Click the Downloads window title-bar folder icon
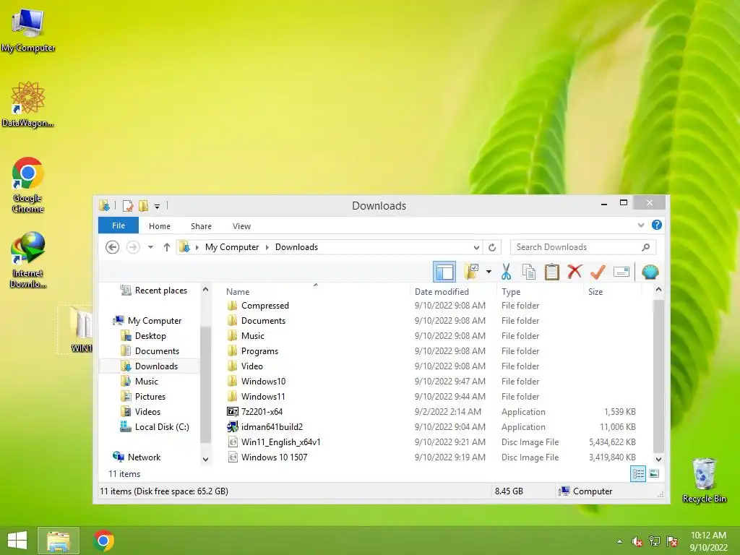Viewport: 740px width, 555px height. (104, 206)
